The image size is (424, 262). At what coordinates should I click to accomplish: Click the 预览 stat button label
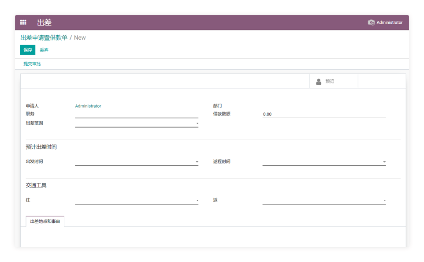click(x=330, y=82)
